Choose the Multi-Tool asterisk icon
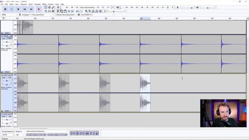 [53, 11]
